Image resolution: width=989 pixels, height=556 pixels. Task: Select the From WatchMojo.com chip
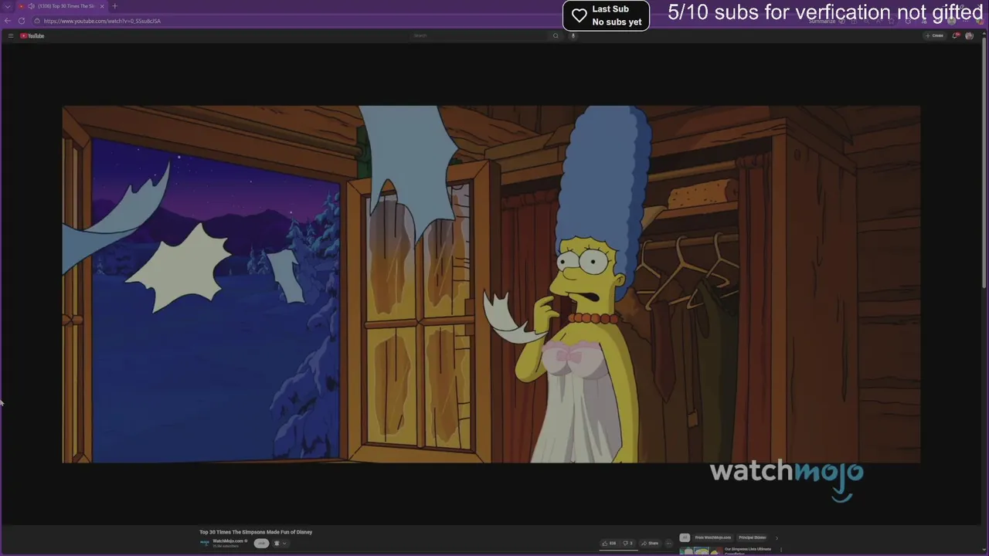pyautogui.click(x=712, y=537)
